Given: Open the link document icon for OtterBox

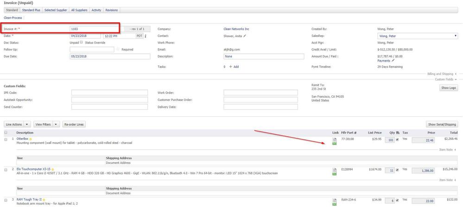Looking at the screenshot, I should pyautogui.click(x=335, y=141).
